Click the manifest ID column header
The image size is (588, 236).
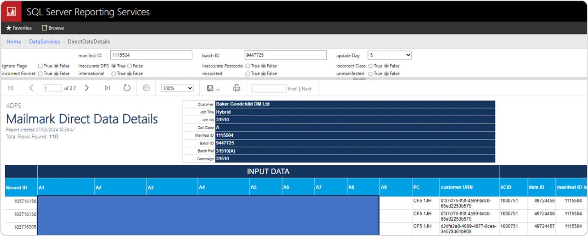point(569,187)
